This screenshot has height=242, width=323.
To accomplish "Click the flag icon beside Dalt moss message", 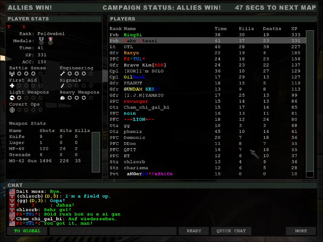I will click(12, 192).
